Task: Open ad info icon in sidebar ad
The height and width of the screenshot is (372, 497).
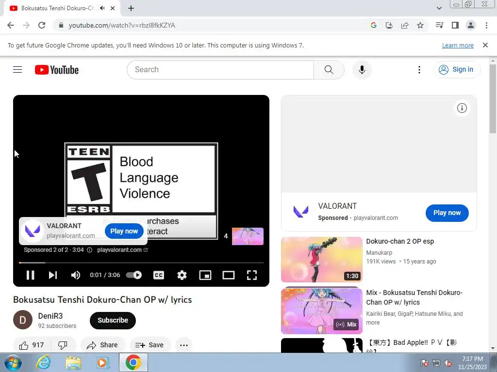Action: 462,108
